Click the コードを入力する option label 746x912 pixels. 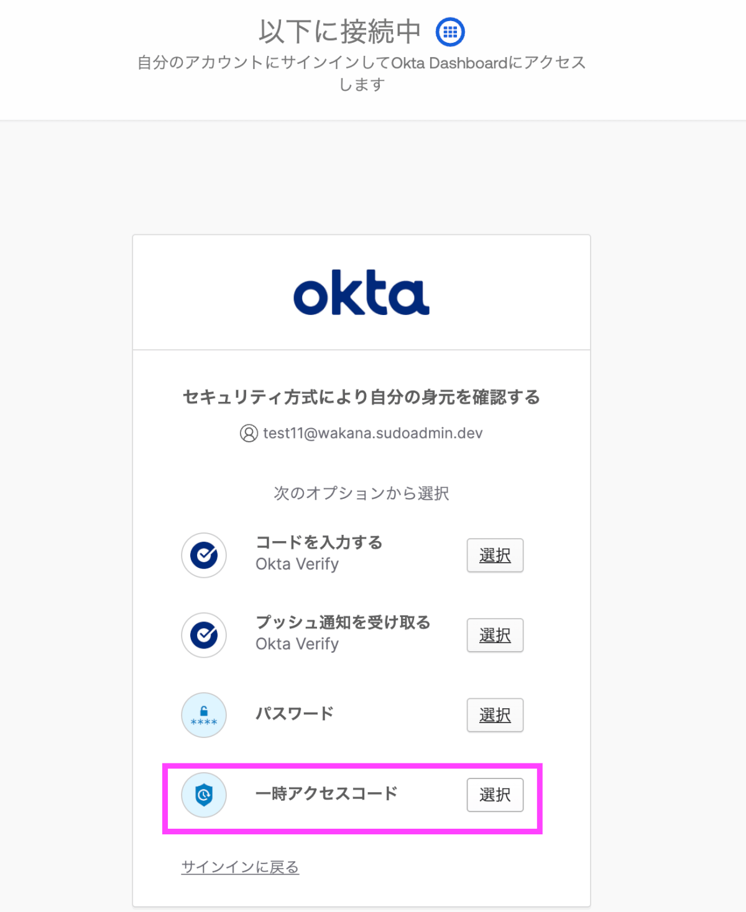[x=319, y=542]
